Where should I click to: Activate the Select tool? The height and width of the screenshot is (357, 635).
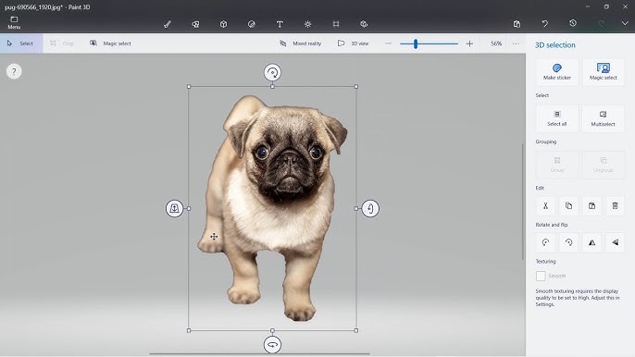[21, 43]
